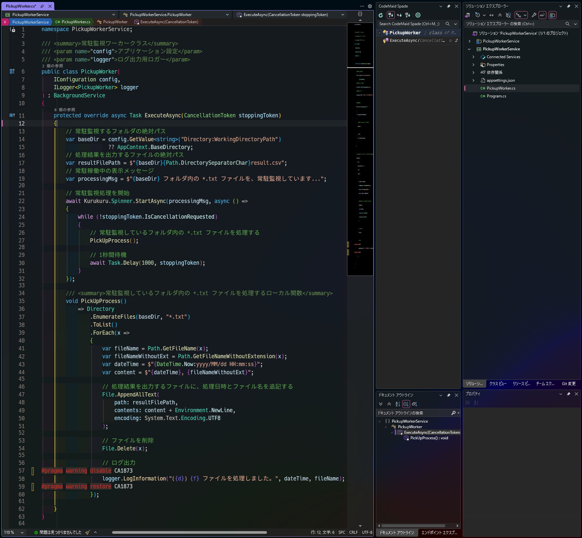The width and height of the screenshot is (582, 538).
Task: Switch views in Solution Explorer toolbar
Action: pos(468,15)
